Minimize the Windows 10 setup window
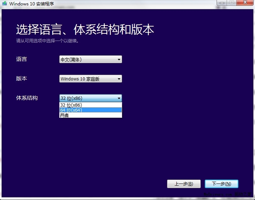Viewport: 255px width, 200px height. pos(222,3)
